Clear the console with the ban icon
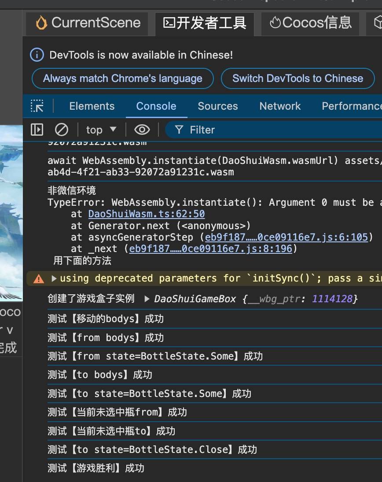The image size is (382, 482). click(x=61, y=130)
